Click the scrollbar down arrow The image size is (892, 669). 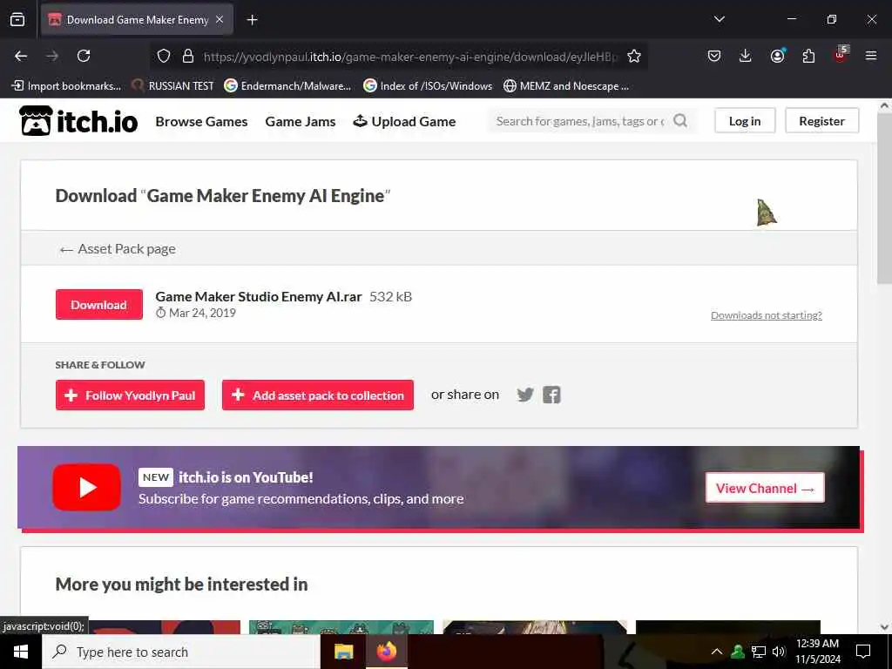tap(884, 626)
